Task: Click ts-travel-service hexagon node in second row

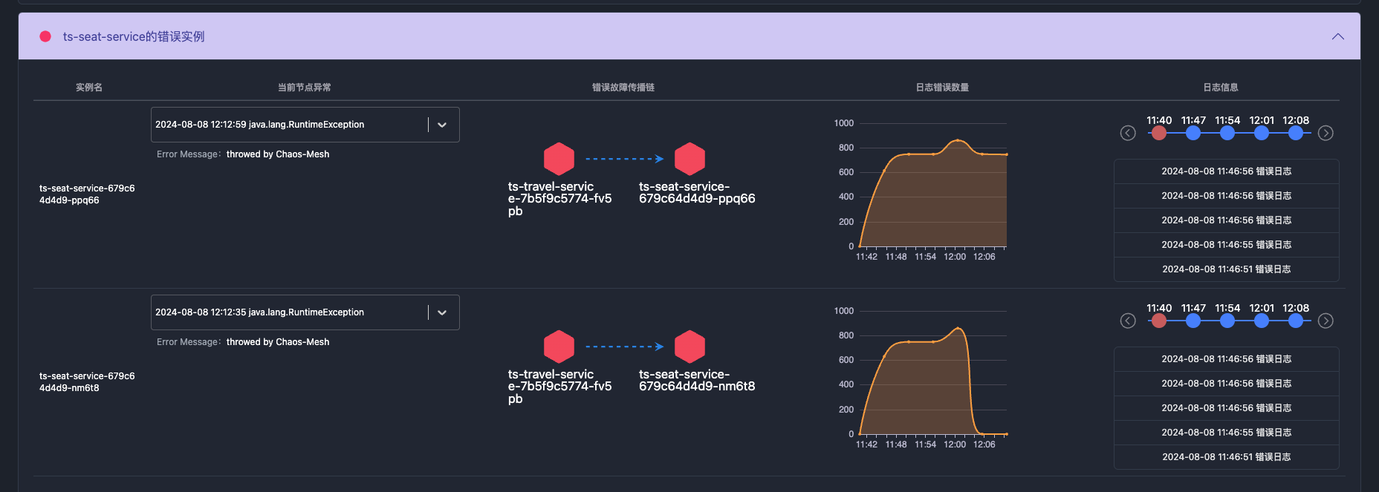Action: pos(559,347)
